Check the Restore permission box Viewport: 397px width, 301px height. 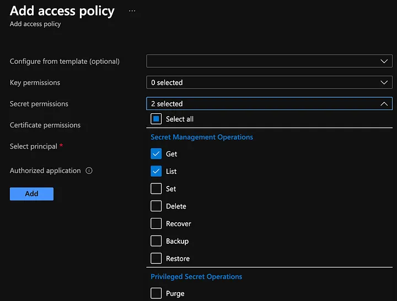(156, 258)
